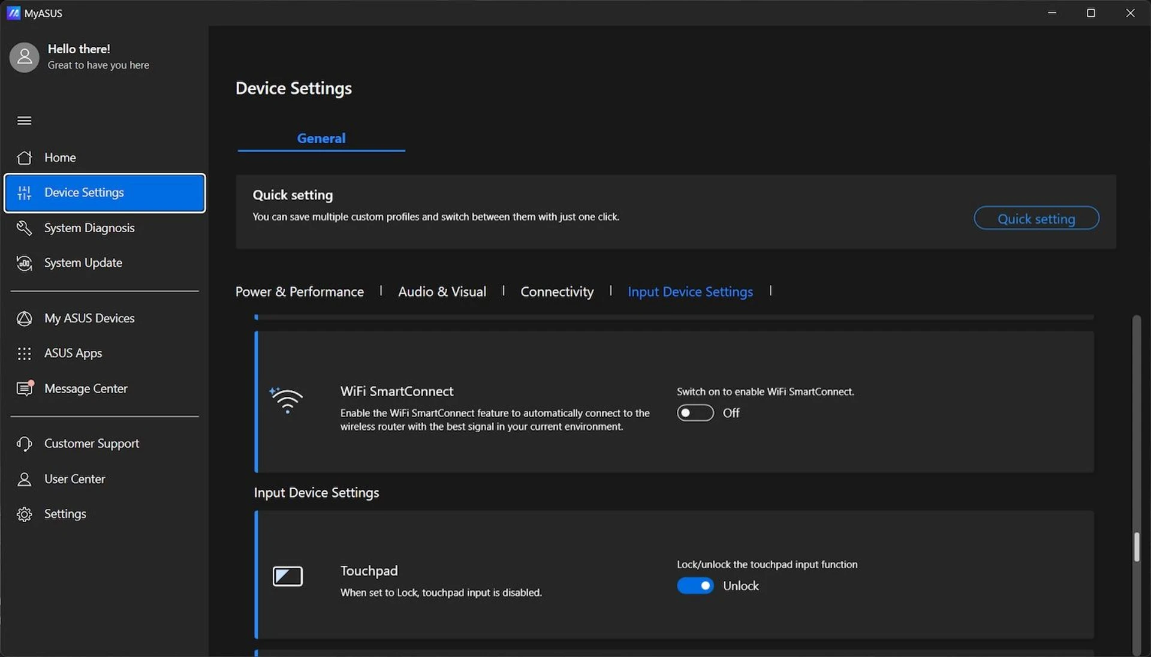1151x657 pixels.
Task: Click the Settings gear icon
Action: [x=25, y=514]
